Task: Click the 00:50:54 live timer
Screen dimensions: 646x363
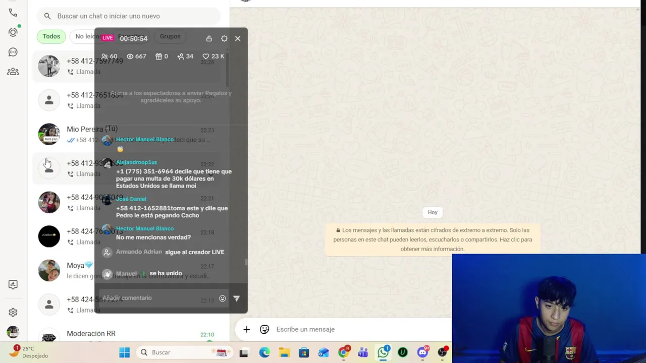Action: click(133, 38)
